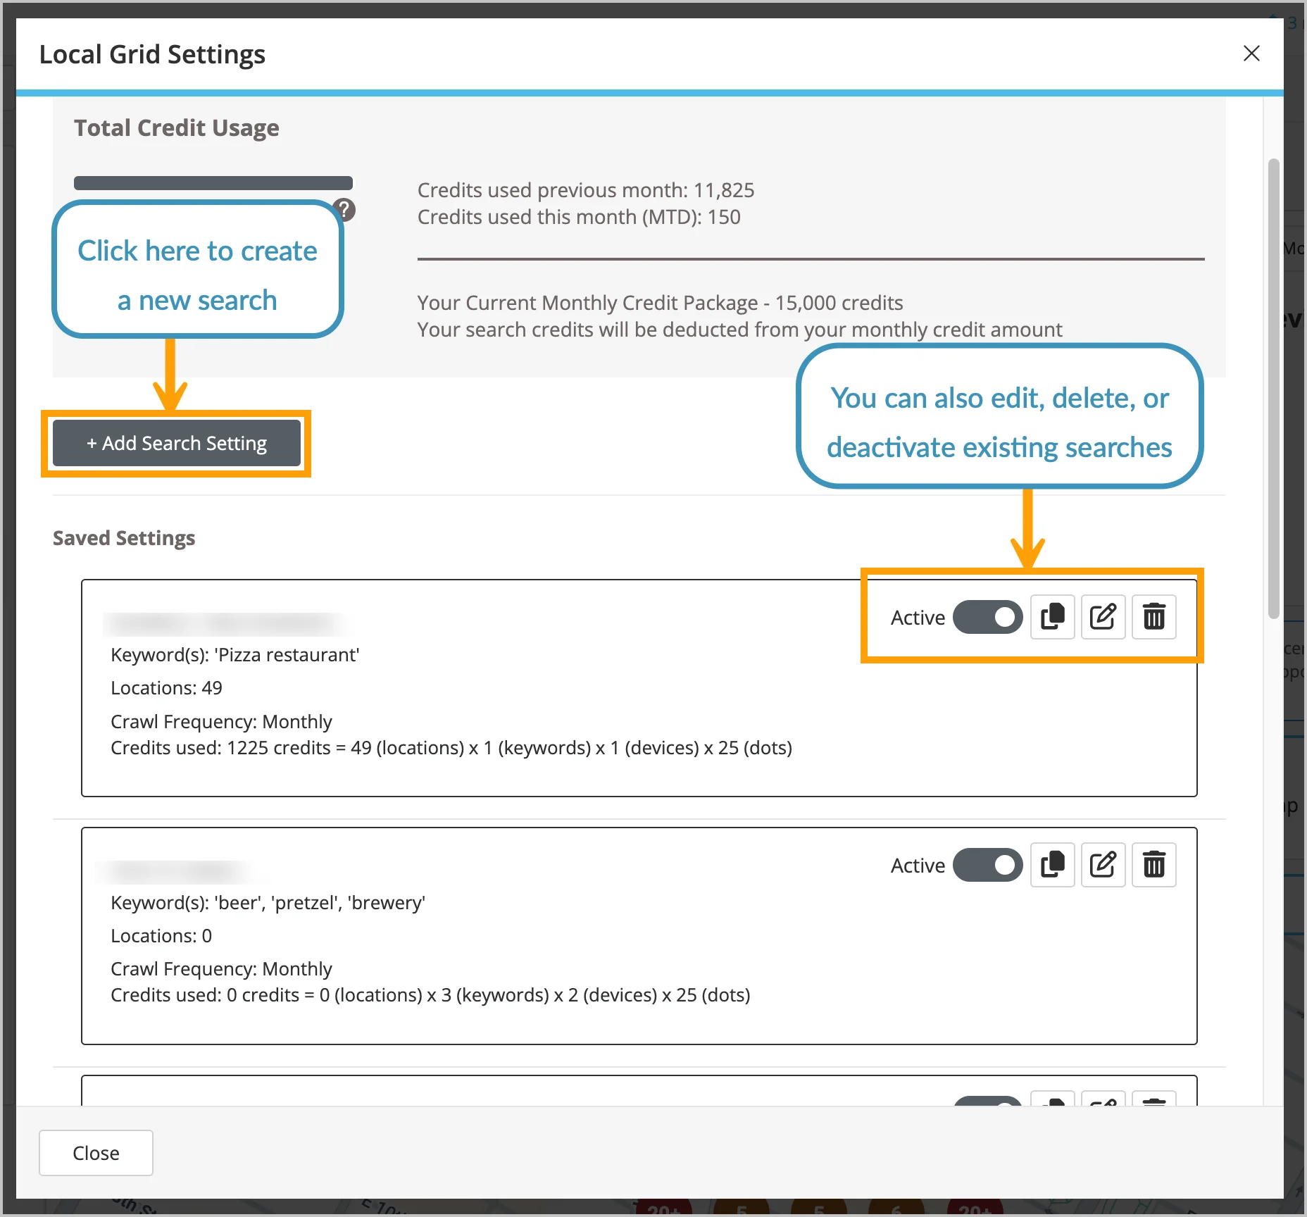This screenshot has width=1307, height=1217.
Task: Click 'Credits used: 0 credits' calculation line
Action: (x=430, y=995)
